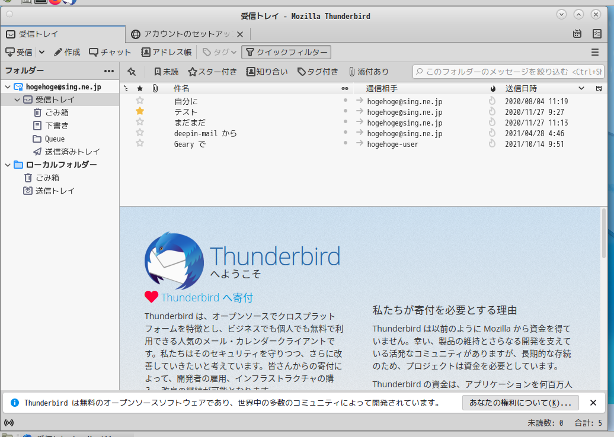614x437 pixels.
Task: Select the ローカルフォルダー row
Action: [60, 165]
